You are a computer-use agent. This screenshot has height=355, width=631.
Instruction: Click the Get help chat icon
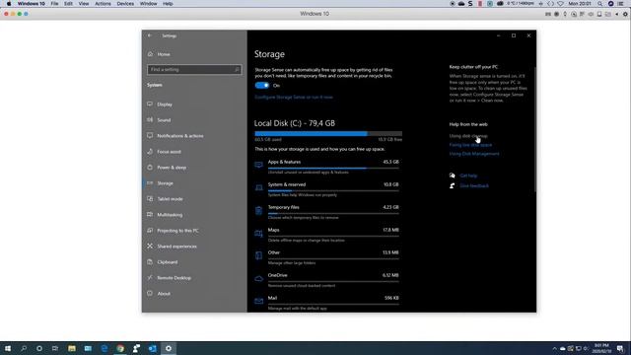(453, 176)
